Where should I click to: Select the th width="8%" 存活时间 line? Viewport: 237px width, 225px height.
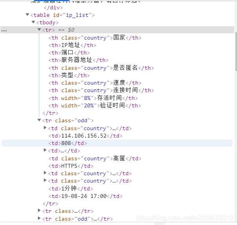click(93, 98)
